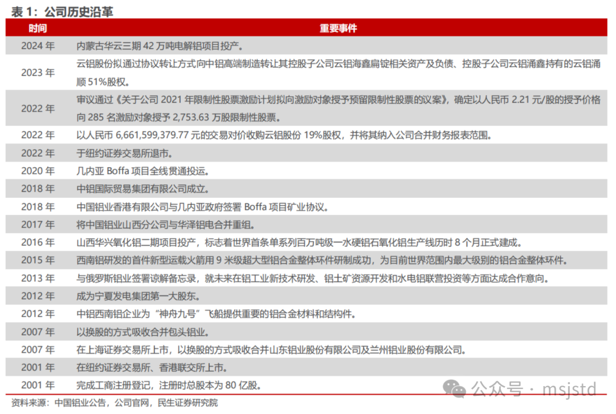Click the source note 资料来源：中国铝业公告
Screen dimensions: 616x414
(114, 403)
